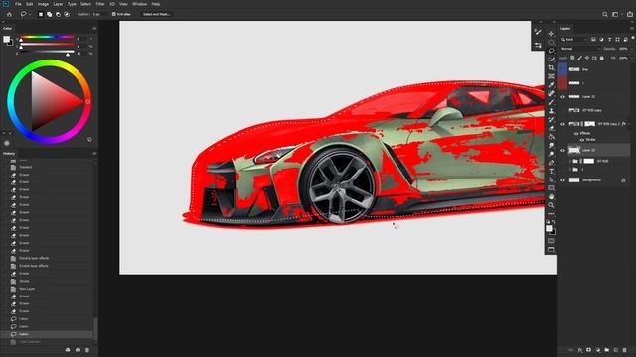Click the Share icon at top right
Screen dimensions: 636x357
click(629, 14)
